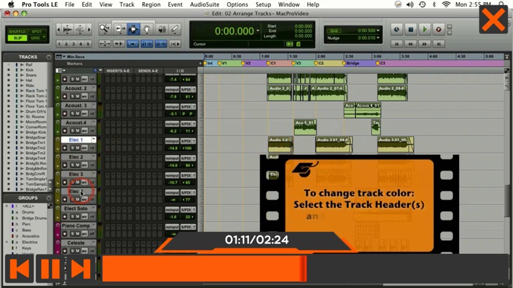
Task: Click the Piano Comp track name
Action: [x=76, y=226]
